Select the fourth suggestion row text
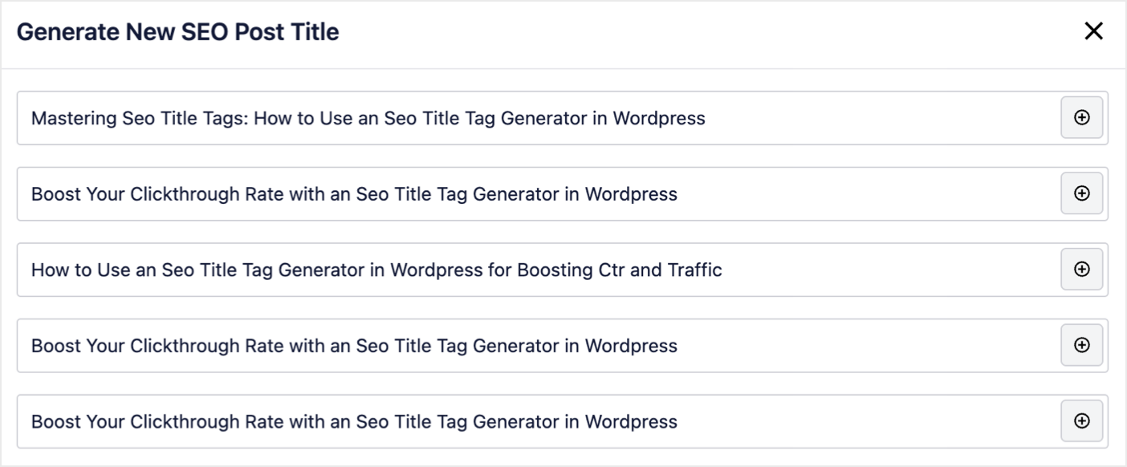This screenshot has height=467, width=1127. pos(354,346)
